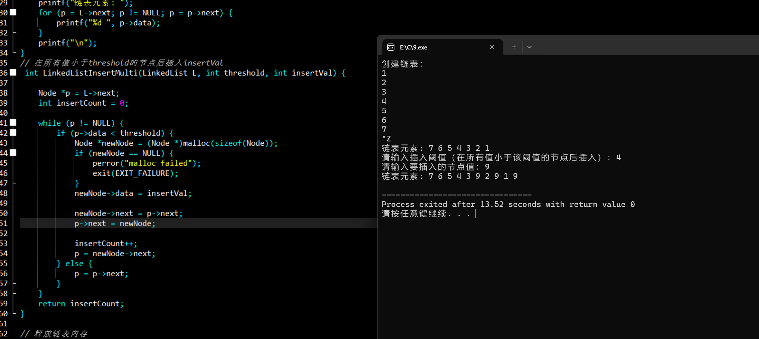Open a new terminal tab with the plus button
The height and width of the screenshot is (339, 759).
(514, 47)
